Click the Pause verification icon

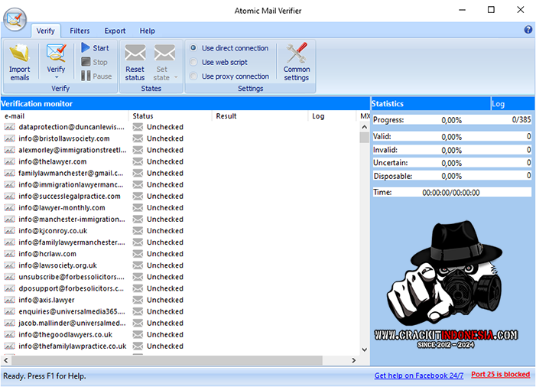coord(86,76)
